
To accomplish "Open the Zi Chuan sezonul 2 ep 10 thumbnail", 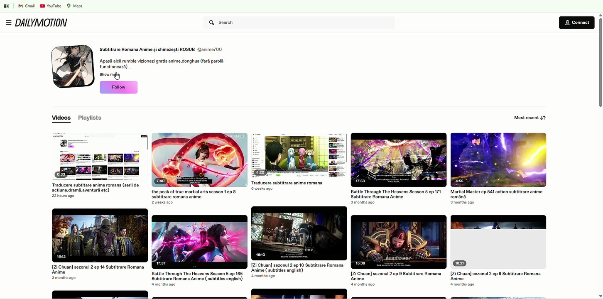I will (299, 233).
